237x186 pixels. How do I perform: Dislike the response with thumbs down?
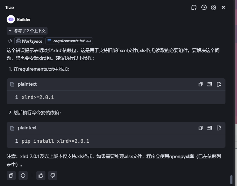(x=53, y=176)
